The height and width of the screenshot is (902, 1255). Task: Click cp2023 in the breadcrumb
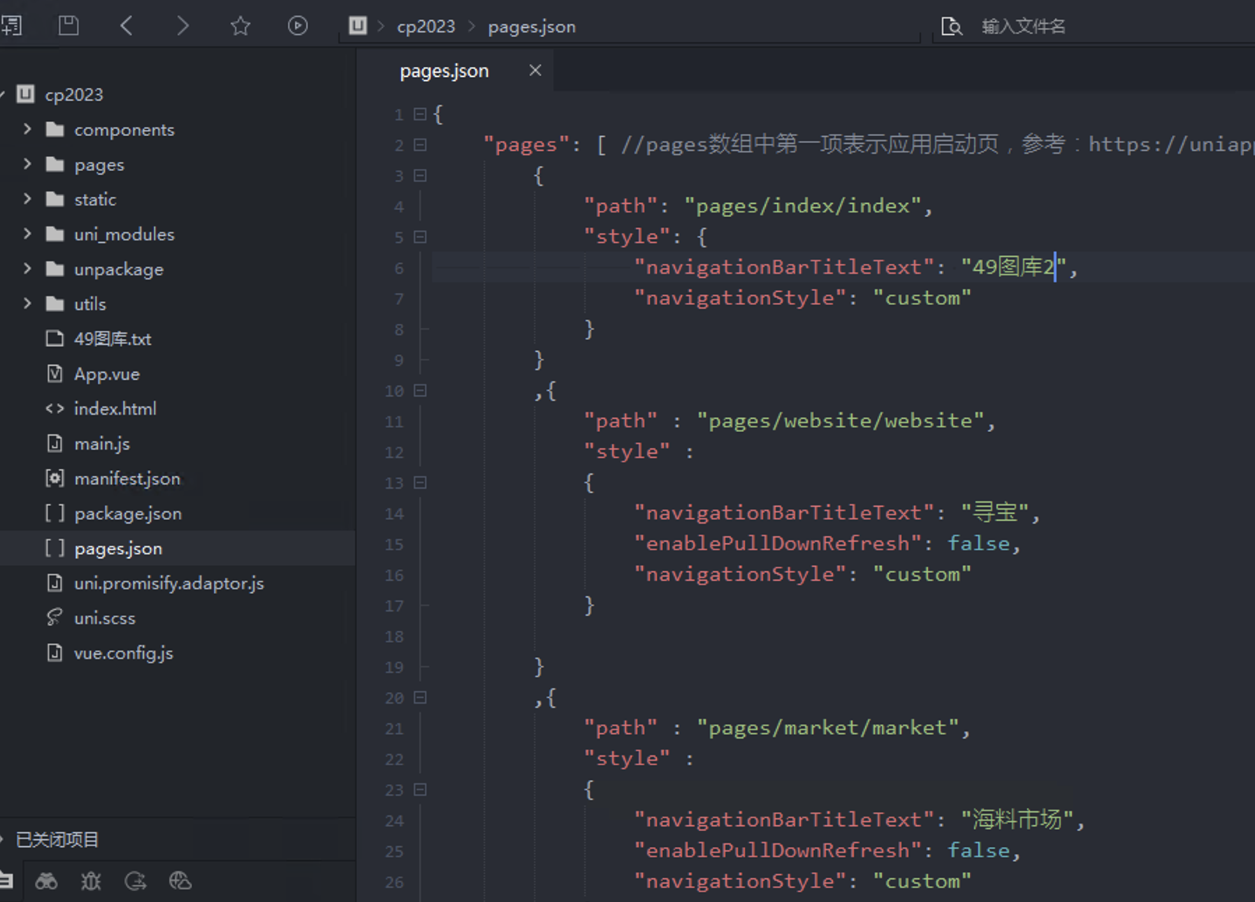click(x=426, y=27)
